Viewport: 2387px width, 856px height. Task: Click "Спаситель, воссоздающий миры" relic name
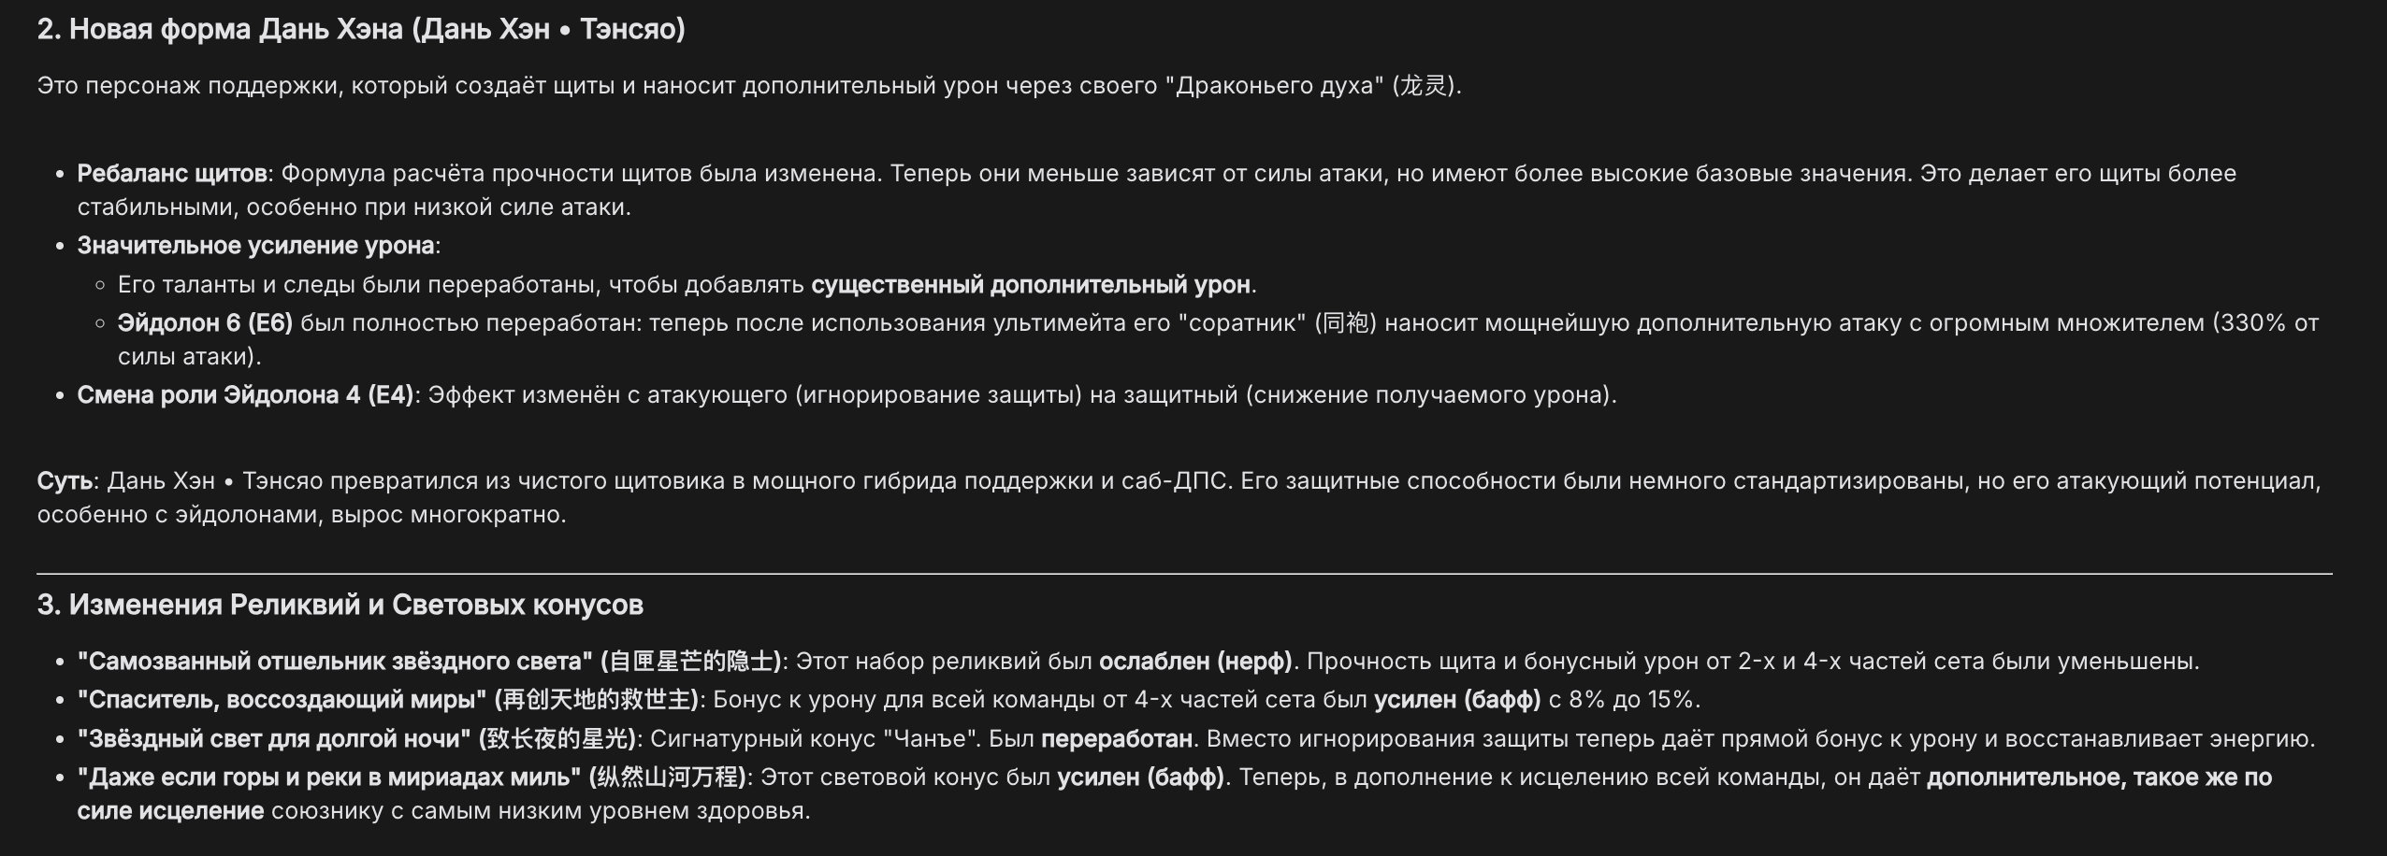pyautogui.click(x=282, y=700)
